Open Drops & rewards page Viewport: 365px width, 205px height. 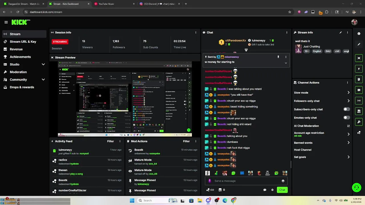[24, 87]
